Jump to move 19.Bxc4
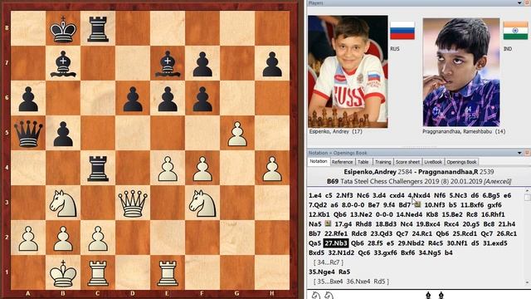Viewport: 531px width, 299px height. tap(428, 224)
